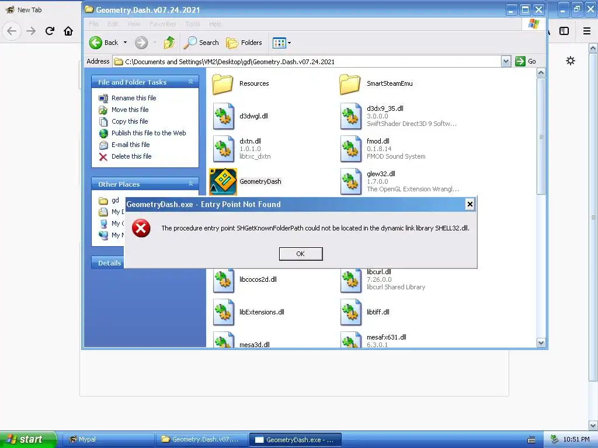This screenshot has height=448, width=598.
Task: Click the gear icon on Mypal new tab
Action: (x=570, y=61)
